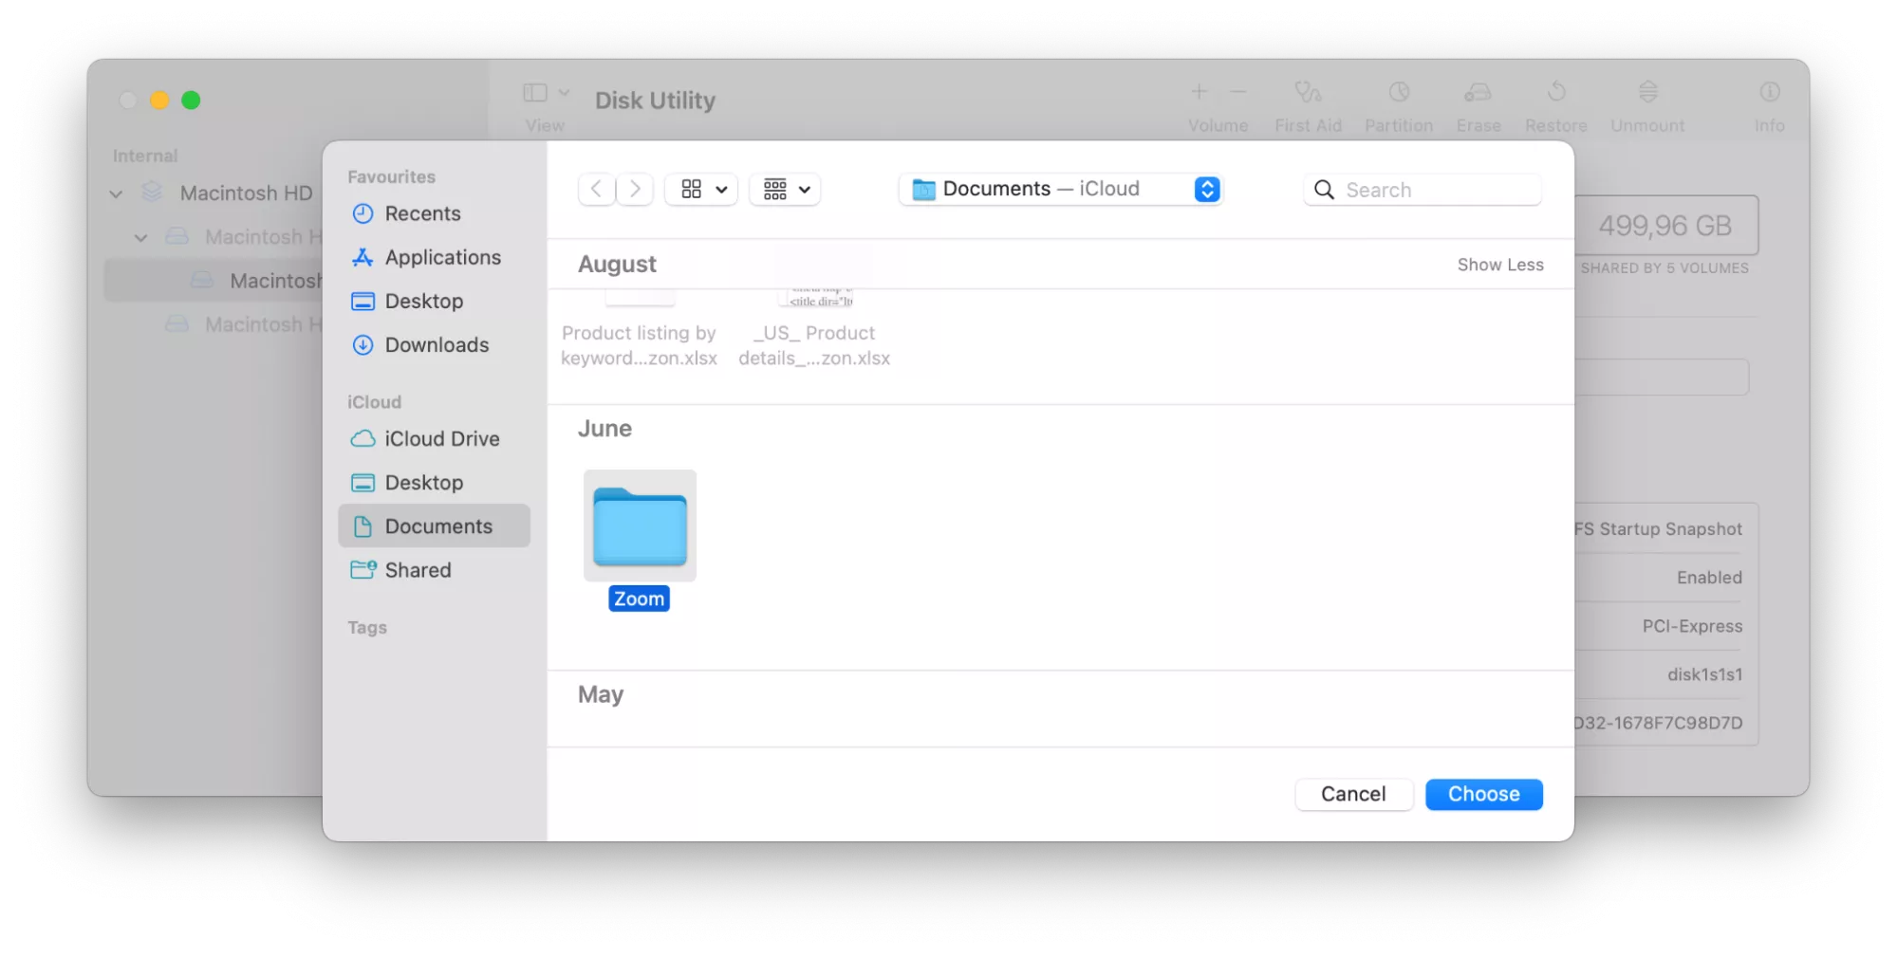Open the icon view options dropdown
This screenshot has height=958, width=1897.
point(700,189)
